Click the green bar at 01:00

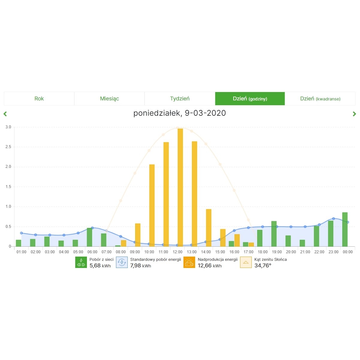point(19,243)
